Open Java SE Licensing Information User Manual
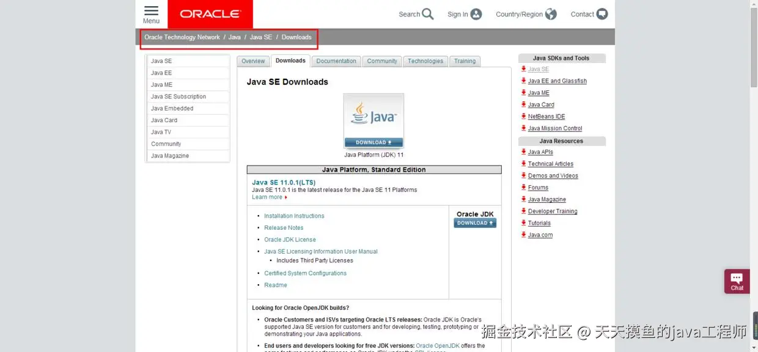This screenshot has width=758, height=352. (321, 251)
